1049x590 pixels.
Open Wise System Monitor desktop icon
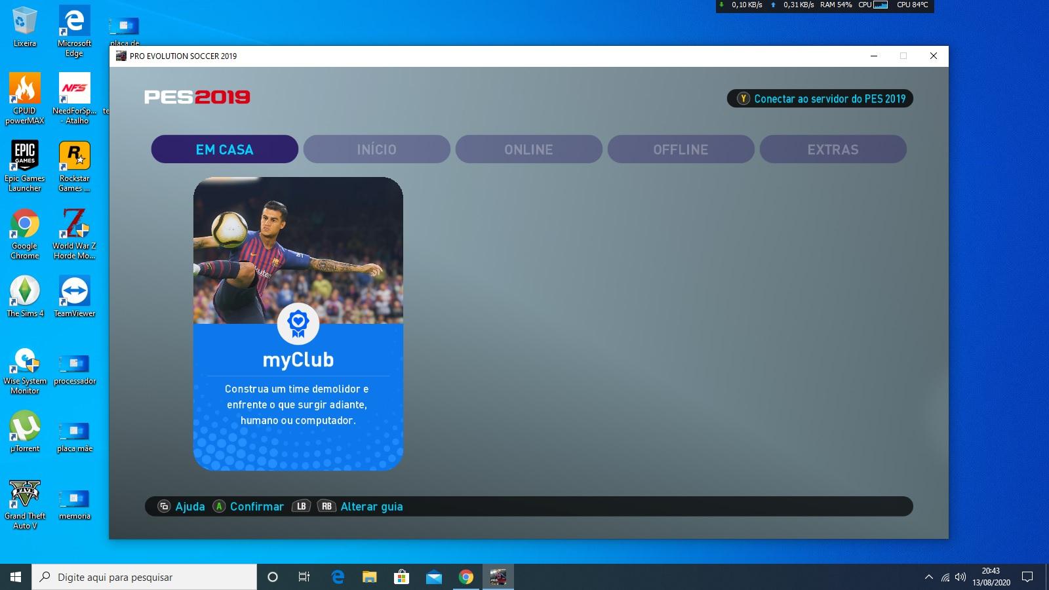25,370
